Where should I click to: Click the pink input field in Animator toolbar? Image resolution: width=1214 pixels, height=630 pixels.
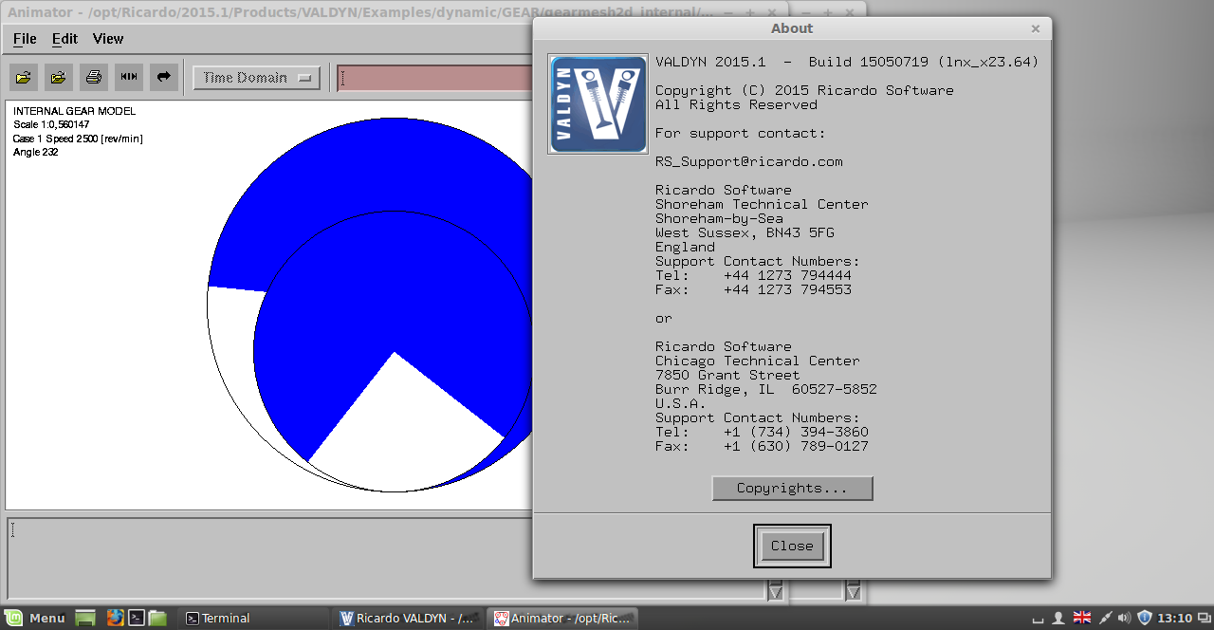coord(434,78)
